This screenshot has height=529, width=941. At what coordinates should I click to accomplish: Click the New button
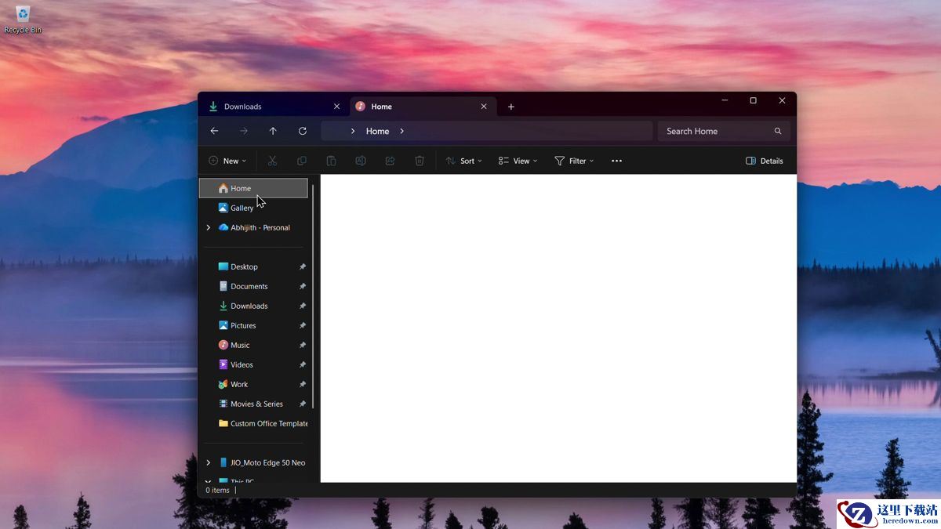coord(227,161)
